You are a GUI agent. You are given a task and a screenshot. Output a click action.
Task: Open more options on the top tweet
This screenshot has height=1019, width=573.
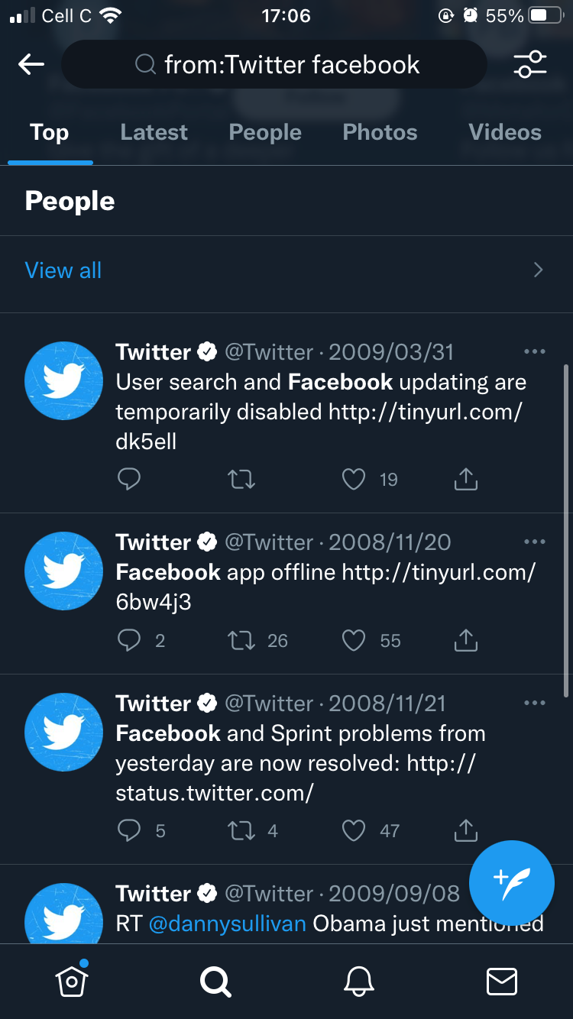click(x=535, y=351)
